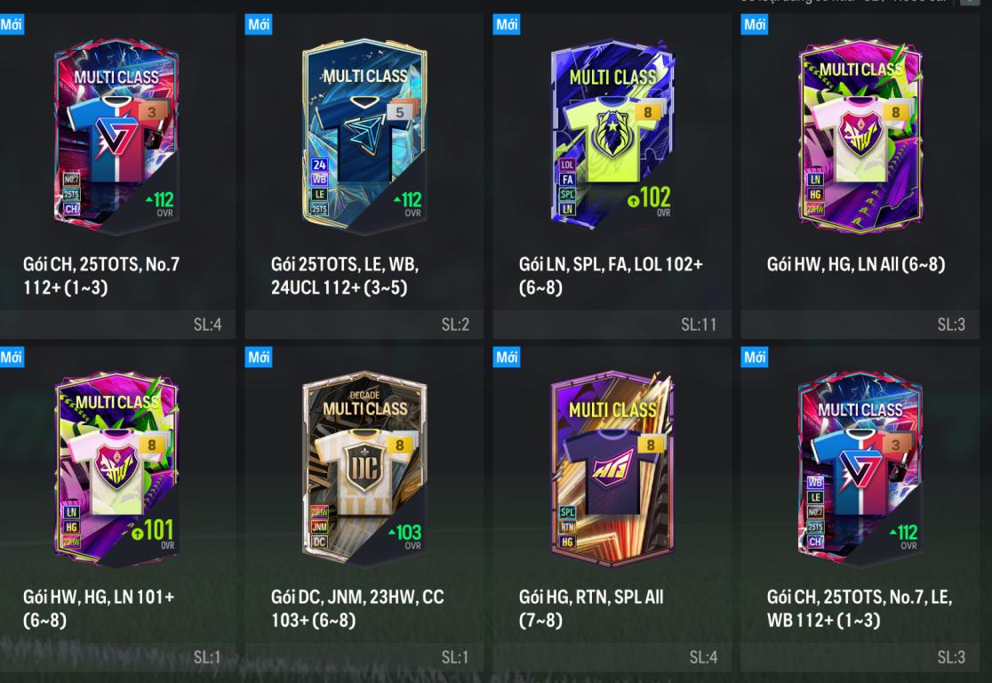Click the 112 OVR rating on the blue 25TOTS card
The image size is (992, 683).
coord(407,203)
